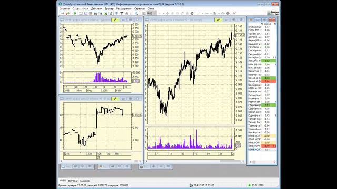Select the АЛРОСА row in quotes table
The height and width of the screenshot is (189, 337).
(262, 37)
